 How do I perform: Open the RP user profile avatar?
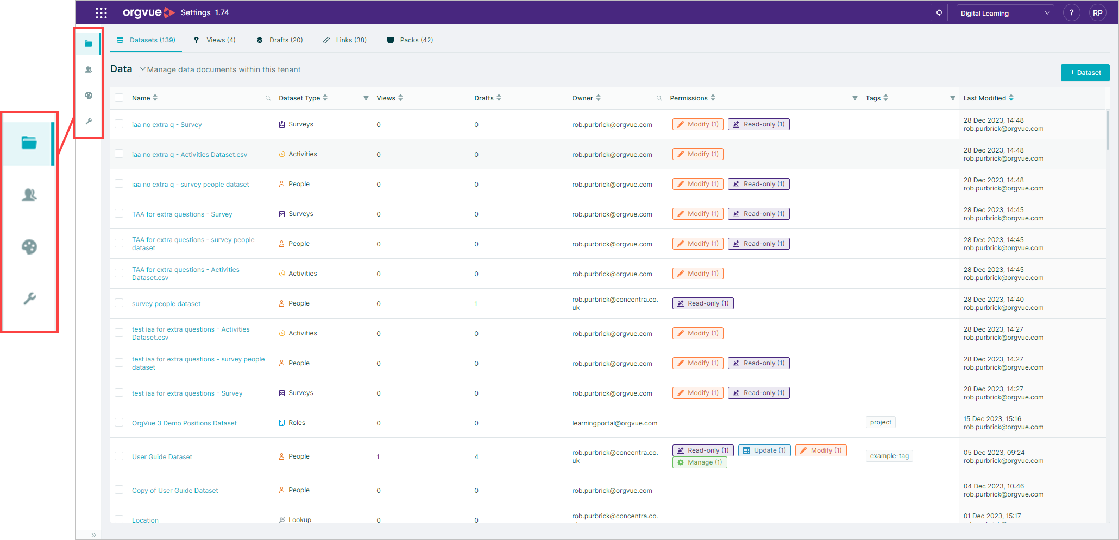1098,12
